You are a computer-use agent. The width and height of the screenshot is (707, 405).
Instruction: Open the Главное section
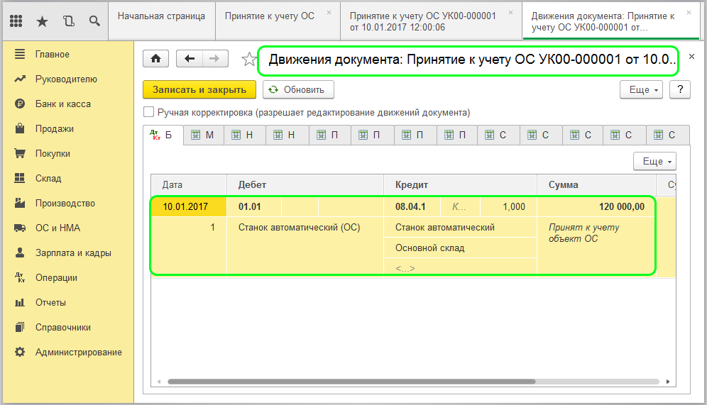point(53,54)
